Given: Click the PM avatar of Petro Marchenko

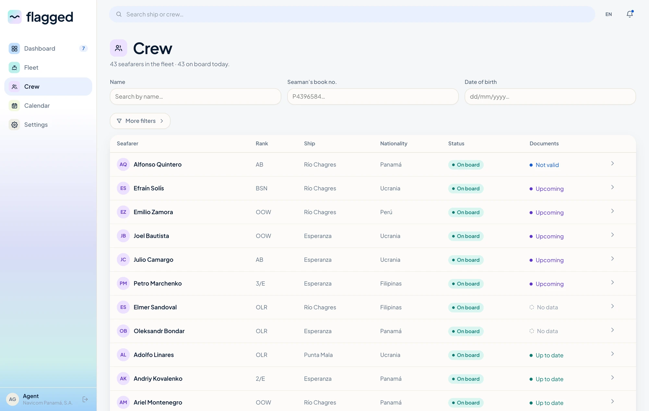Looking at the screenshot, I should (x=123, y=284).
